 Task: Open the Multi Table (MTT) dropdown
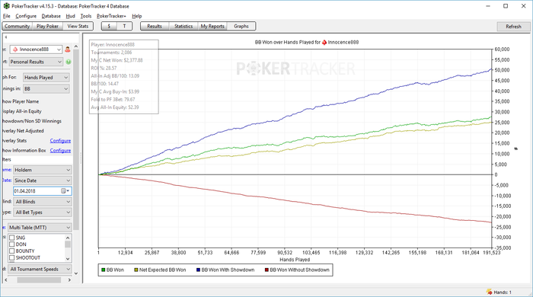[x=40, y=228]
